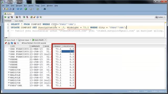The image size is (168, 94).
Task: Open the Tools menu
Action: [43, 6]
